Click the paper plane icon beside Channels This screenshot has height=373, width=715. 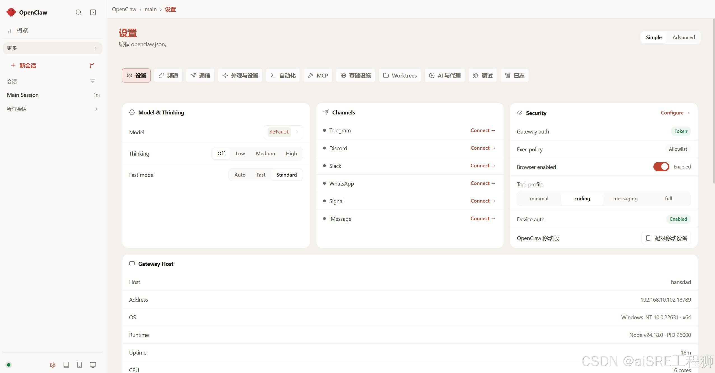[326, 112]
